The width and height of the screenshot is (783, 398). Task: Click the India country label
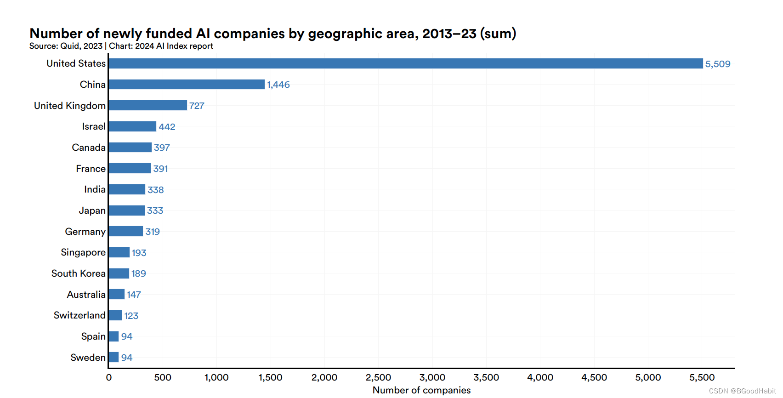[95, 189]
